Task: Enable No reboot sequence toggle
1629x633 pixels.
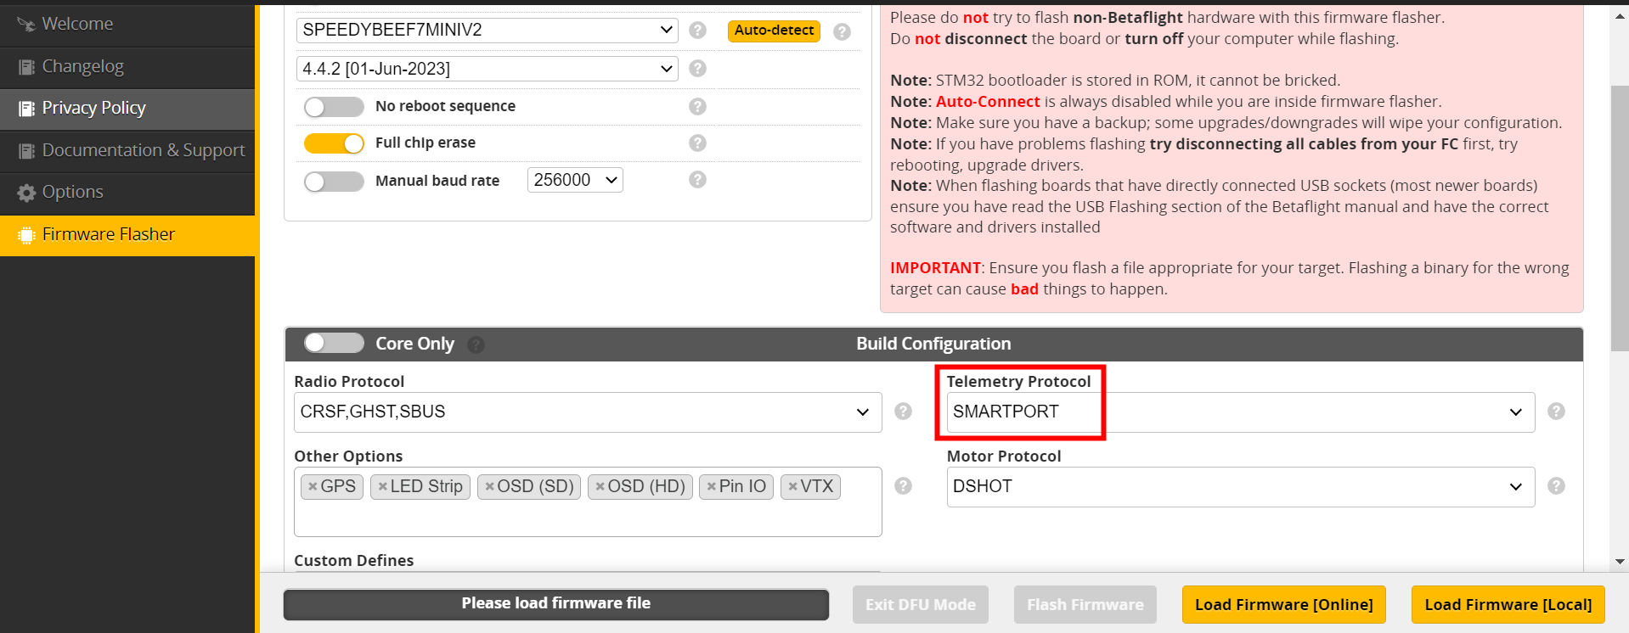Action: (334, 107)
